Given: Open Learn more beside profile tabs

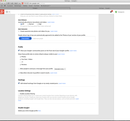Looking at the screenshot, I should pos(61,54).
